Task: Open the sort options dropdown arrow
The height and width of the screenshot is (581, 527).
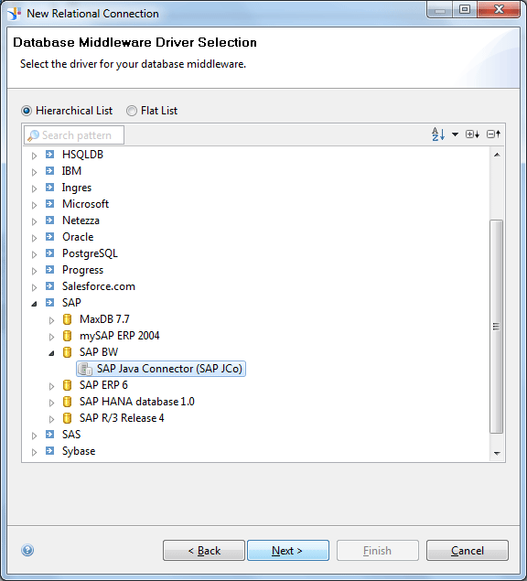Action: pyautogui.click(x=455, y=134)
